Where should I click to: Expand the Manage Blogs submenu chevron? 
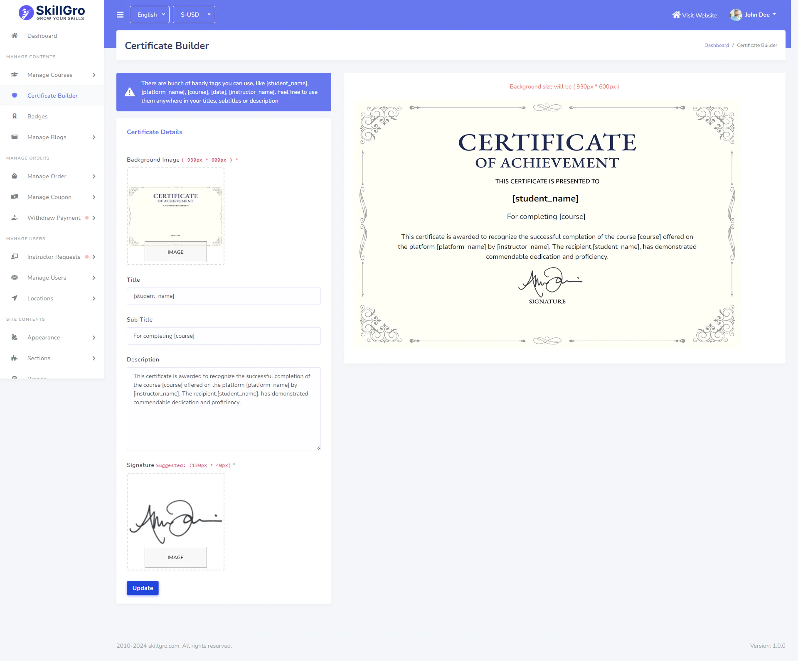(x=94, y=137)
